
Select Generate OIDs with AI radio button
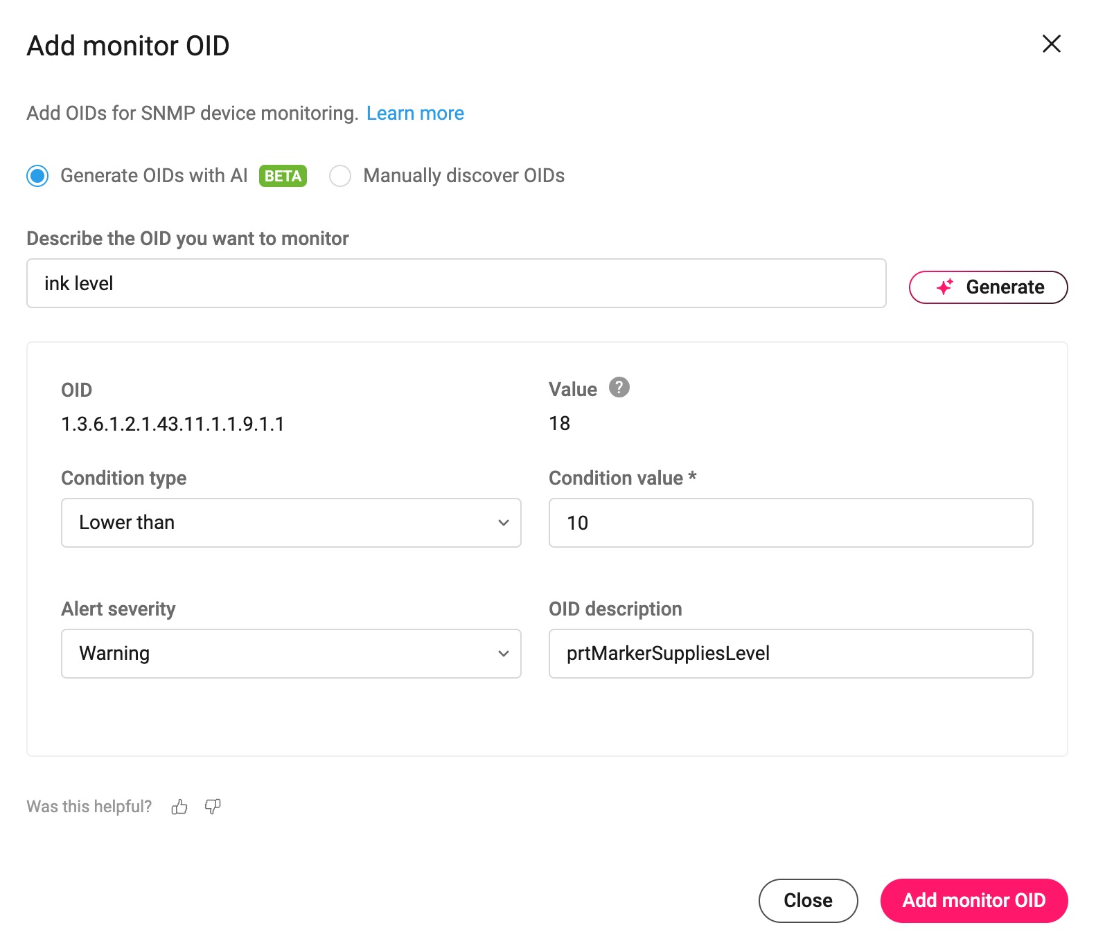tap(37, 176)
